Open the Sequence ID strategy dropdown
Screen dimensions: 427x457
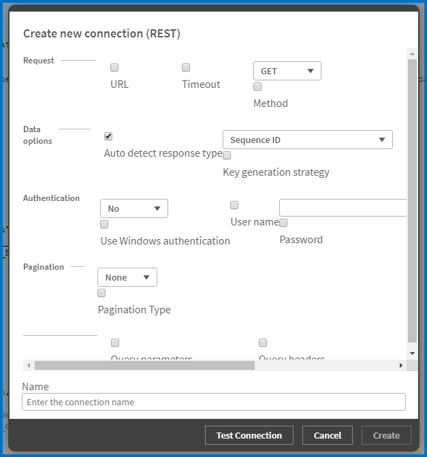308,140
